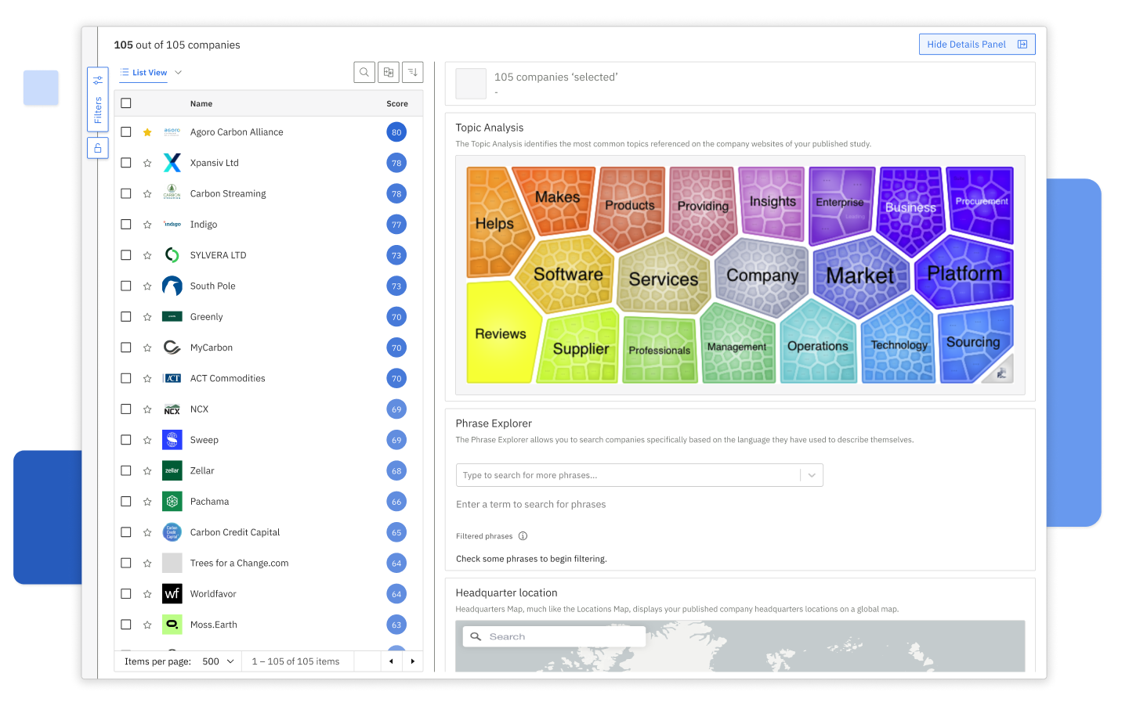Image resolution: width=1129 pixels, height=706 pixels.
Task: Click the compare companies toolbar icon
Action: (389, 72)
